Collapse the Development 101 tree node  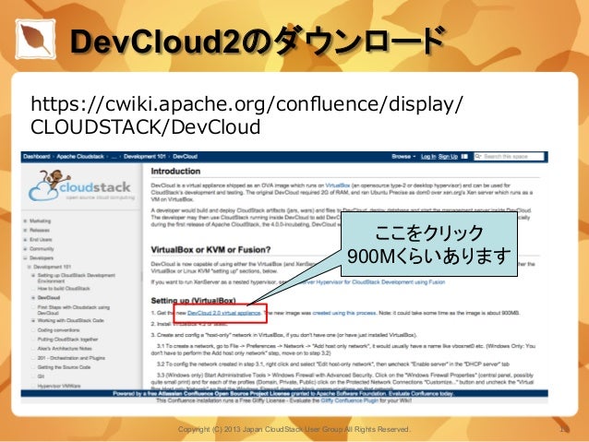pyautogui.click(x=29, y=267)
